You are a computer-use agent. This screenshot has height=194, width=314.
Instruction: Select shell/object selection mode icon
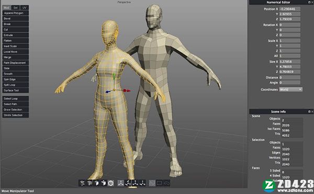point(104,183)
